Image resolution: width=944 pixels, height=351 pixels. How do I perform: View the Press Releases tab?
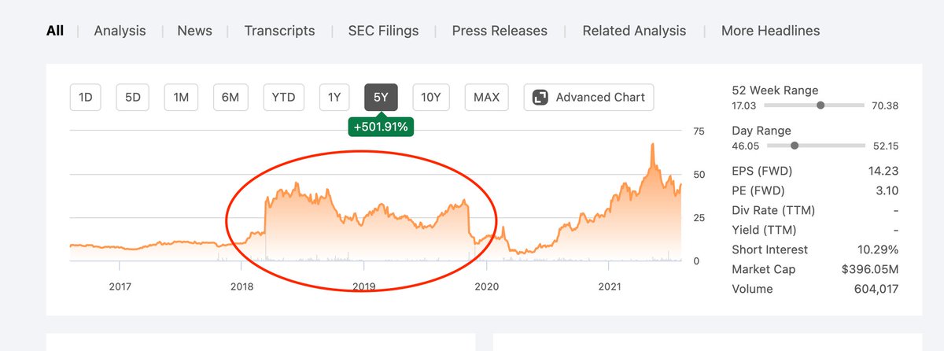[x=500, y=31]
